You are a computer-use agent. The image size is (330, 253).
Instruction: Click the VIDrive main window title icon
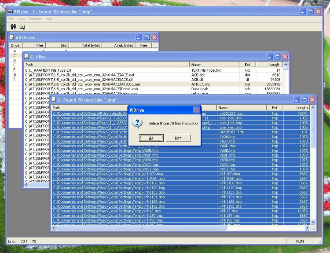click(10, 11)
